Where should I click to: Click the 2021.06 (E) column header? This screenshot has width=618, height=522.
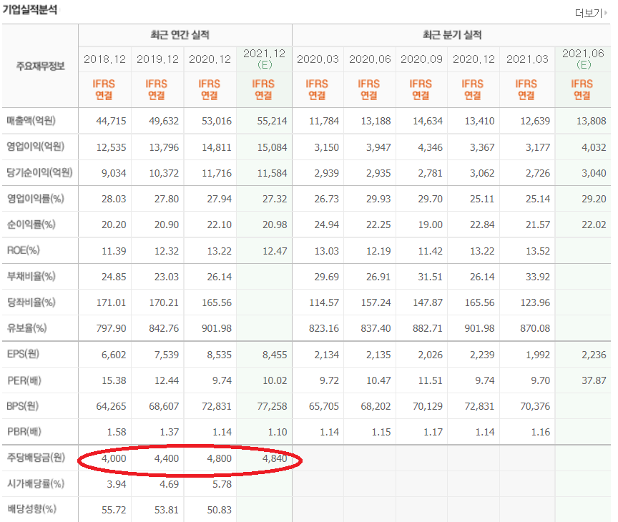click(584, 59)
